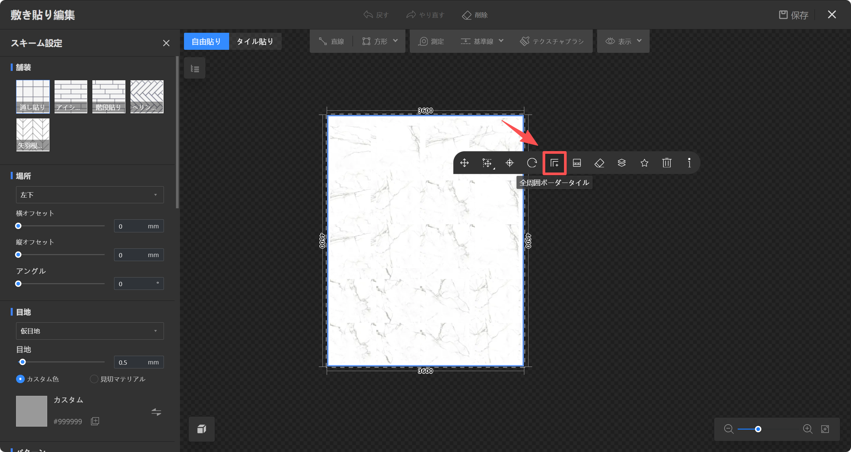851x452 pixels.
Task: Click the top 3600 dimension label
Action: coord(425,110)
